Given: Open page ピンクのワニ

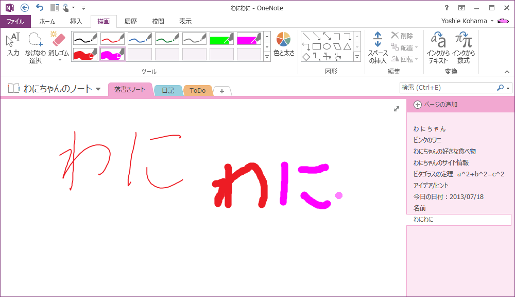Looking at the screenshot, I should point(427,140).
